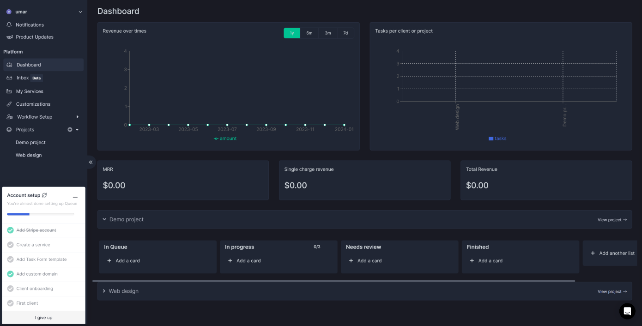Expand the Workflow Setup submenu arrow
The width and height of the screenshot is (642, 326).
point(77,117)
